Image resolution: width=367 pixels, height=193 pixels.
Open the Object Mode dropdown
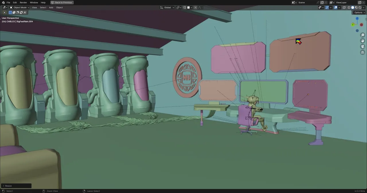tap(19, 7)
